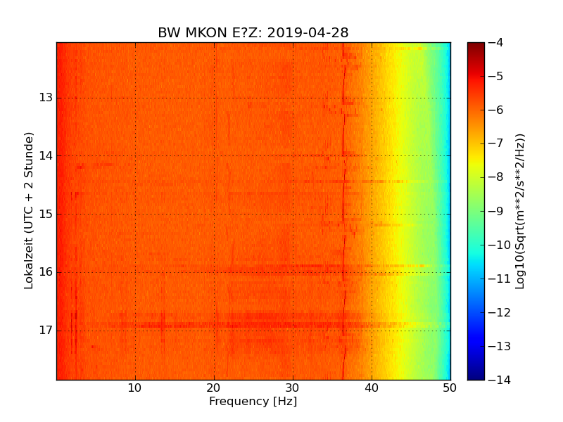Click the y-axis tick label '17'

[x=46, y=330]
